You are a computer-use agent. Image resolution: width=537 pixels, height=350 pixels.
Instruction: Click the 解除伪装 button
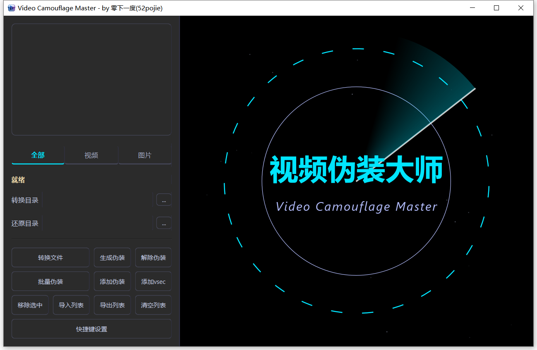pos(153,257)
